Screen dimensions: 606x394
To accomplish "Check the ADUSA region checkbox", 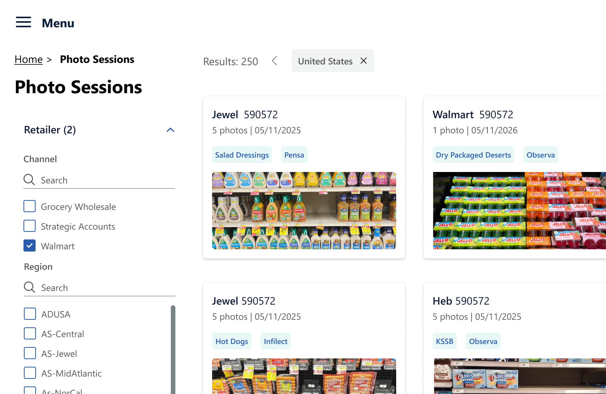I will point(30,314).
